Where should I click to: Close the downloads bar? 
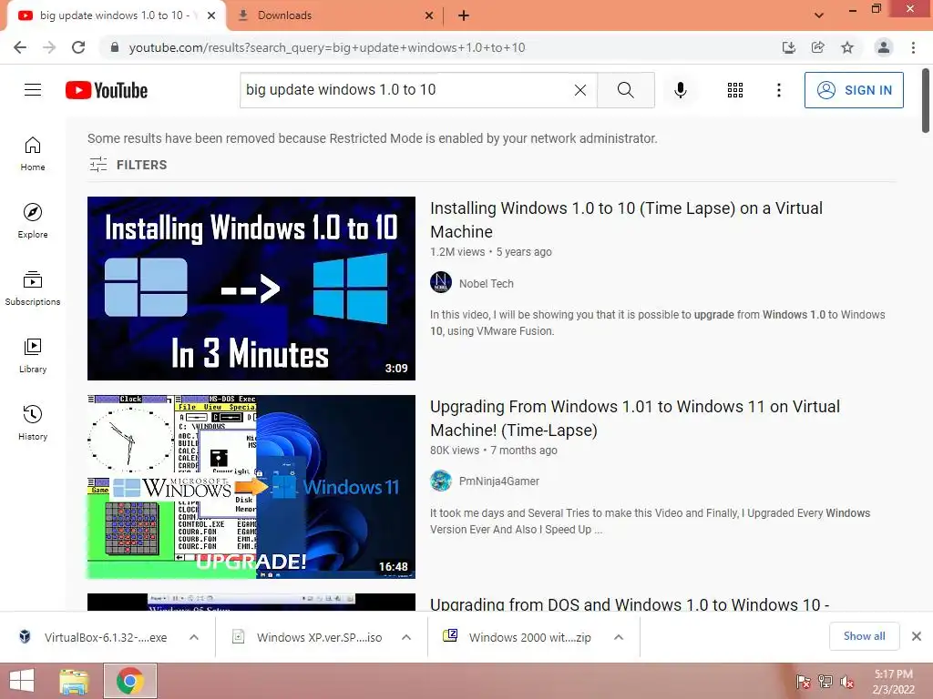[917, 636]
